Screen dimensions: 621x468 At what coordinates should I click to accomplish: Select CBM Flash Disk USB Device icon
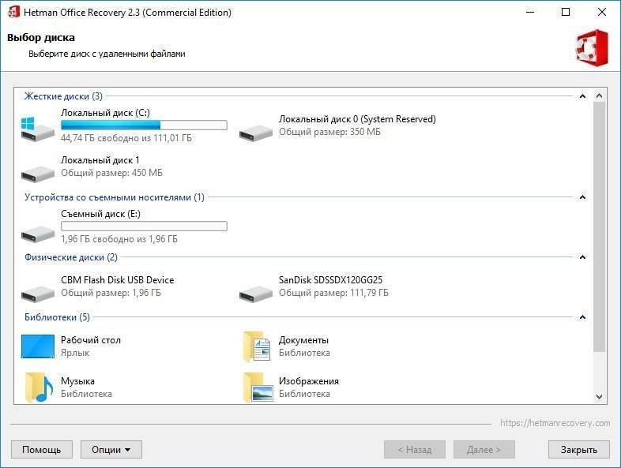click(x=38, y=291)
